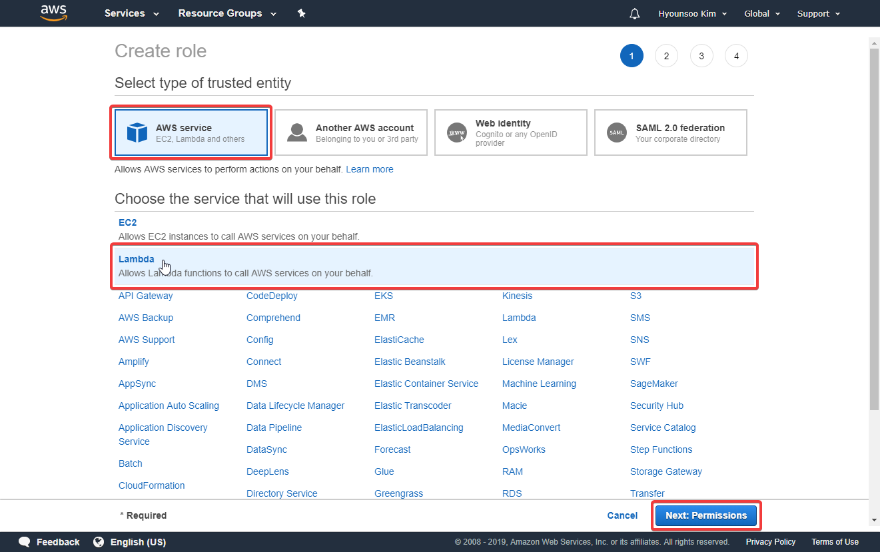
Task: Open the Learn more link
Action: pyautogui.click(x=370, y=169)
